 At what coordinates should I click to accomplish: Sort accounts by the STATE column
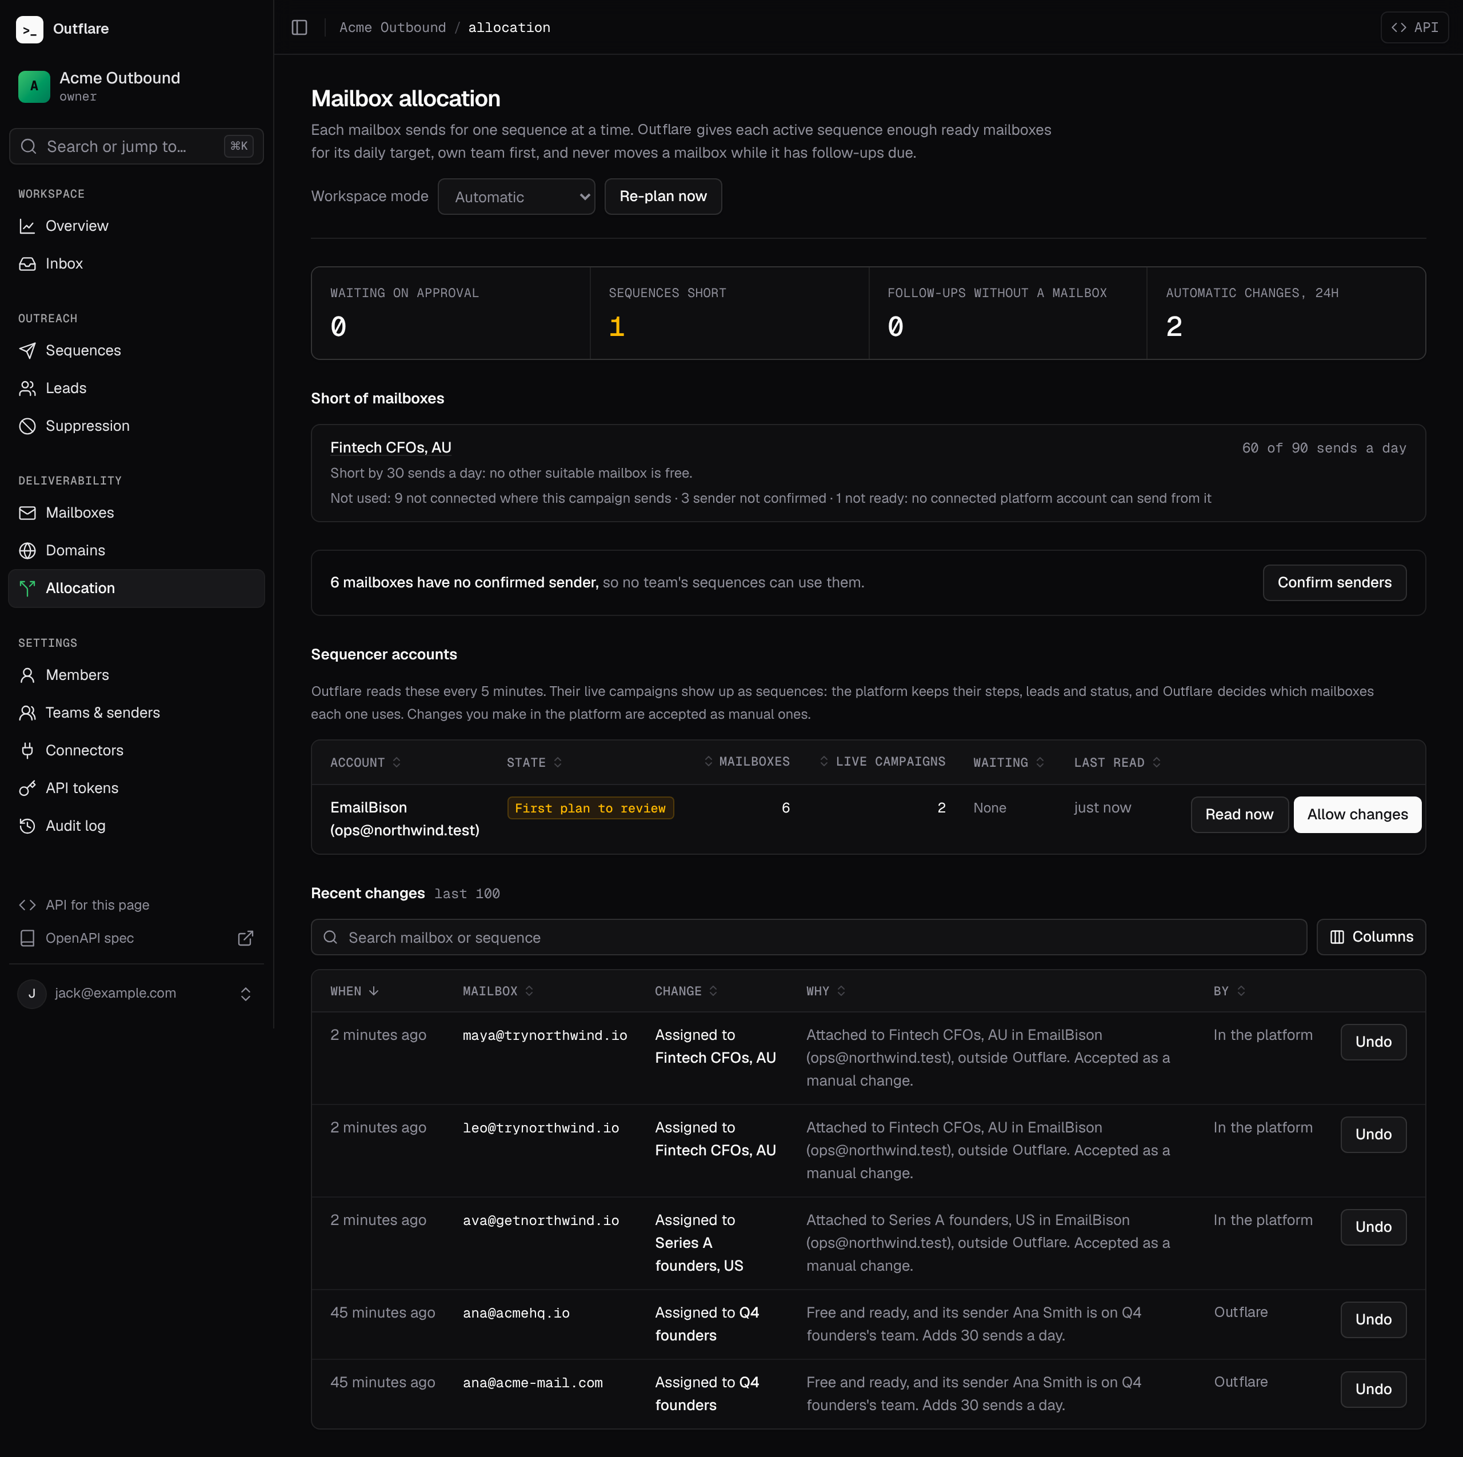click(x=534, y=763)
